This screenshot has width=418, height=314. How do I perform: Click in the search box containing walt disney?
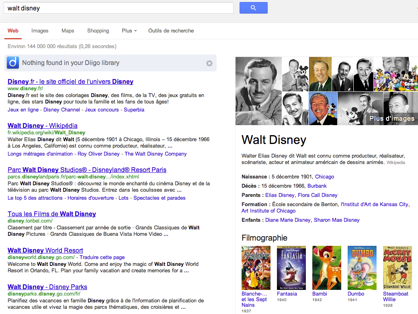click(x=118, y=8)
